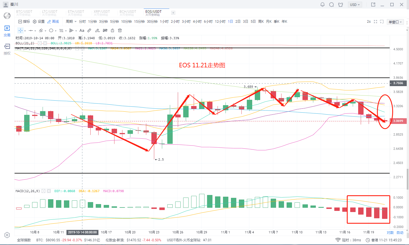Screen dimensions: 409x245
Task: Switch to ETH/USDT tab
Action: 76,13
